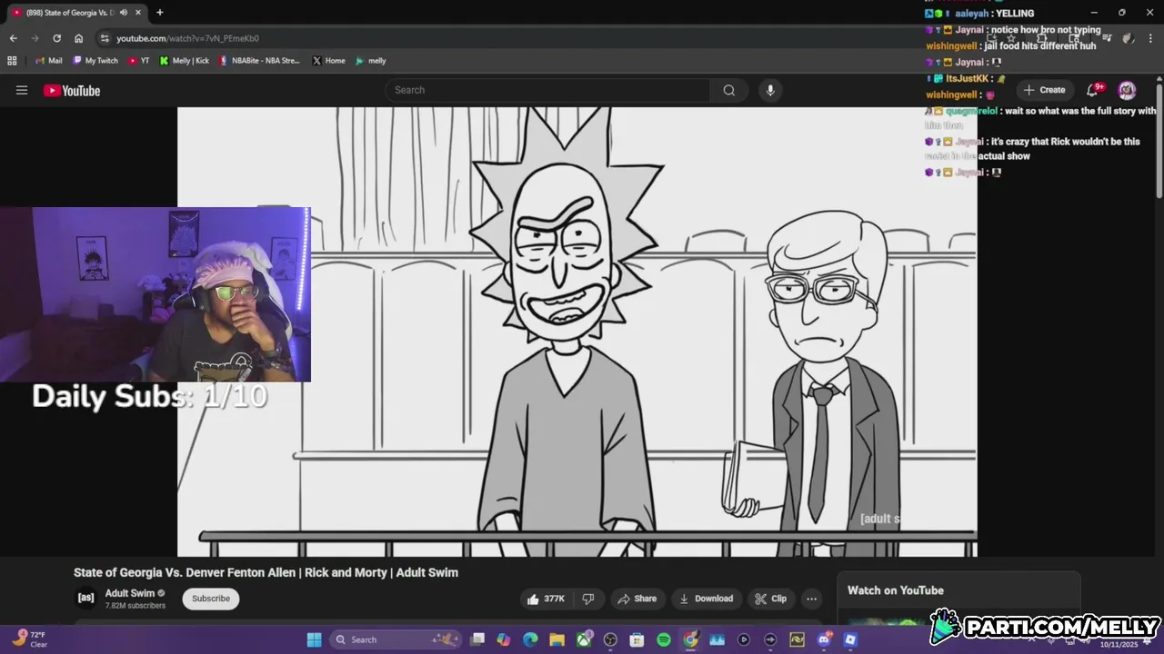
Task: Open the Windows Start menu
Action: [x=314, y=639]
